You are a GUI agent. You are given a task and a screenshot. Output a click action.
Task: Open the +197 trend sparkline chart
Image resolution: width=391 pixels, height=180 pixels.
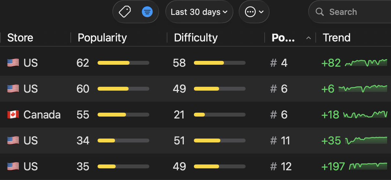pyautogui.click(x=368, y=166)
